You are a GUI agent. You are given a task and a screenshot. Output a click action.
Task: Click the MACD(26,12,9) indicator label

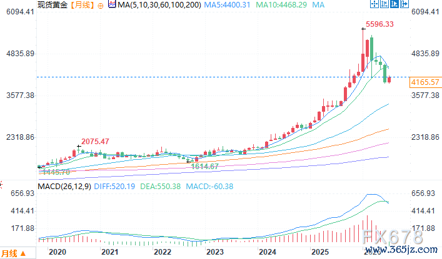click(x=64, y=187)
